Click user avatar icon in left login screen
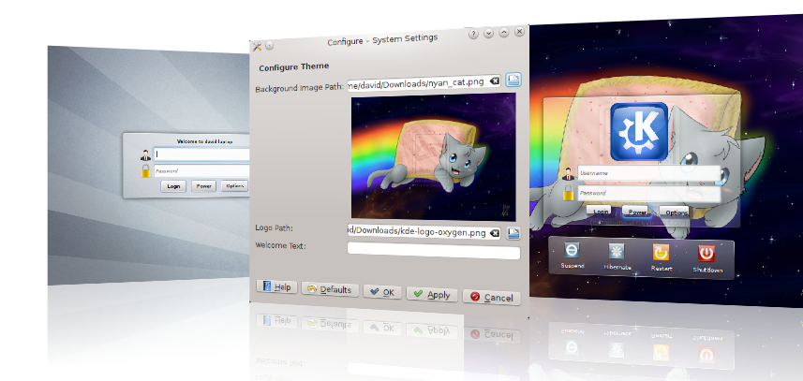Viewport: 803px width, 381px height. [x=145, y=155]
